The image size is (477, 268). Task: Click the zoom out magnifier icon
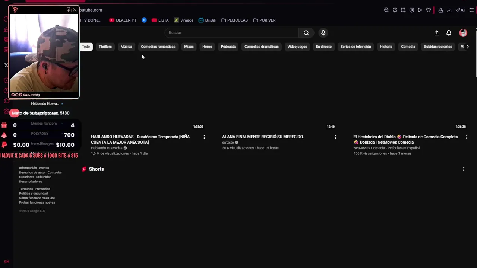[386, 10]
